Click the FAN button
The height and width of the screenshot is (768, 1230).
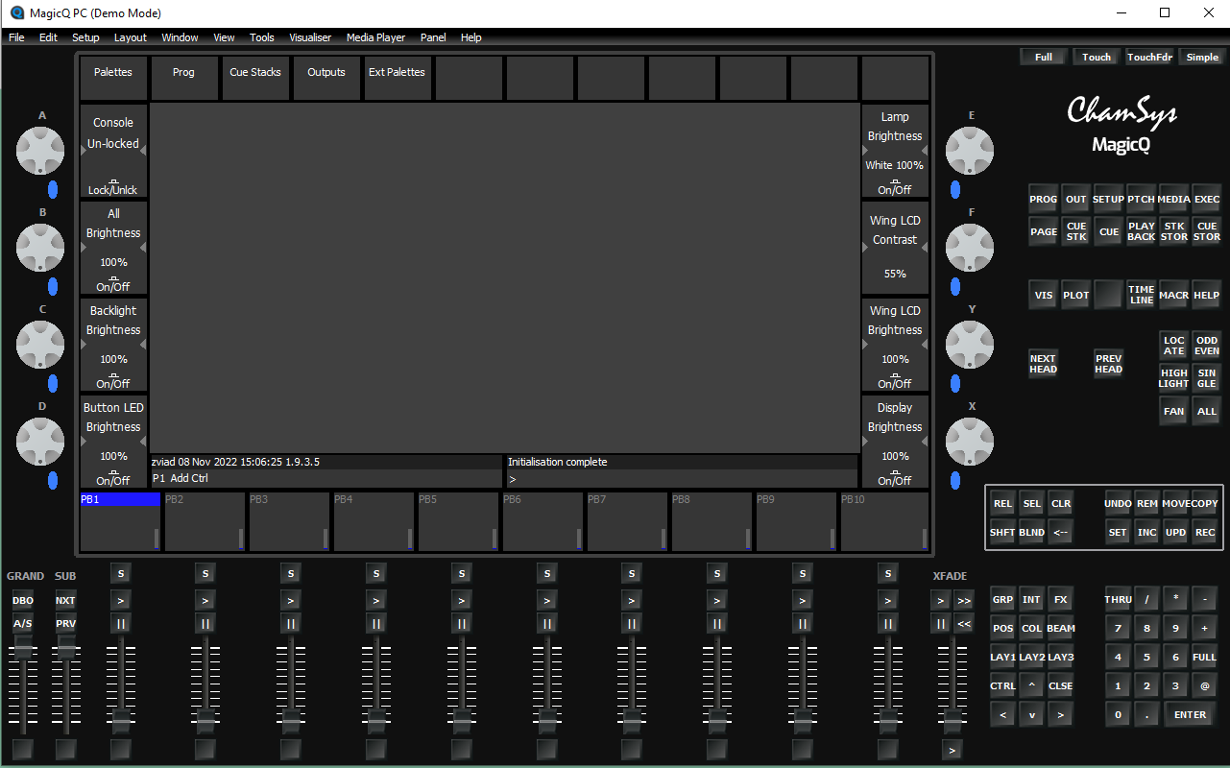1174,411
